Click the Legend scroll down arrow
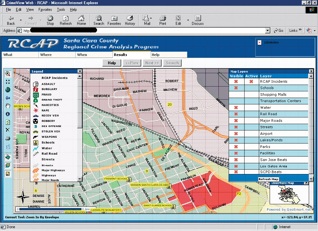Viewport: 318px width, 231px height. (x=80, y=179)
